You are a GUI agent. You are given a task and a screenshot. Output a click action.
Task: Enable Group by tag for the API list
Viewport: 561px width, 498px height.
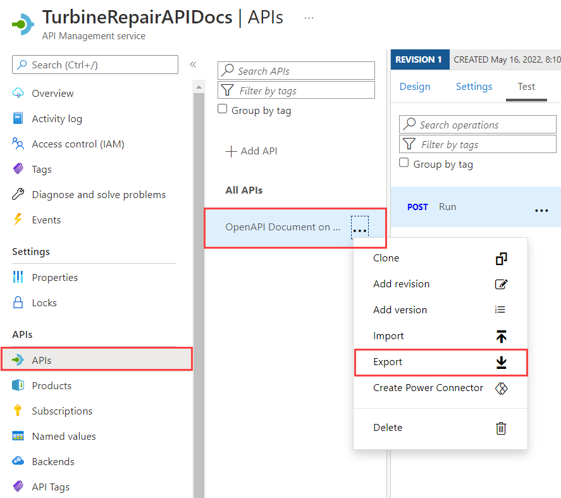222,109
